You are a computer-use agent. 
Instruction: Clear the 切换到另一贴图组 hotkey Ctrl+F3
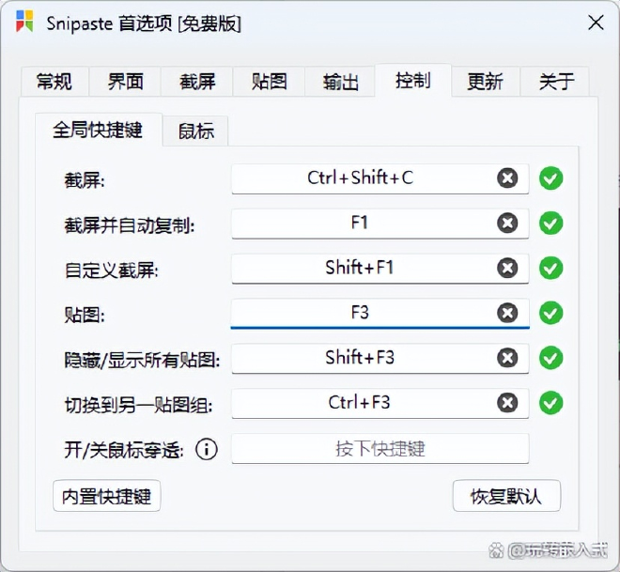tap(507, 403)
